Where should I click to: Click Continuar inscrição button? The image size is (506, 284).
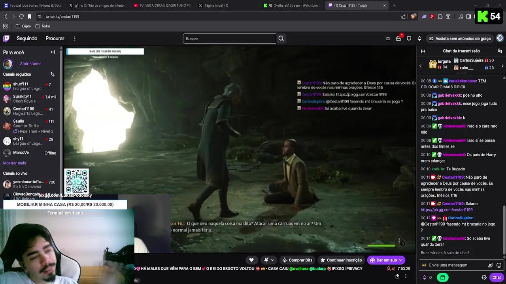[341, 260]
